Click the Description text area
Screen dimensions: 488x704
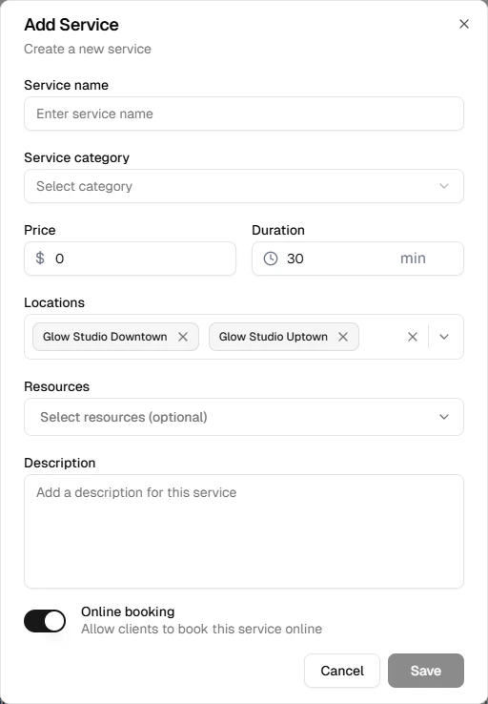click(244, 531)
